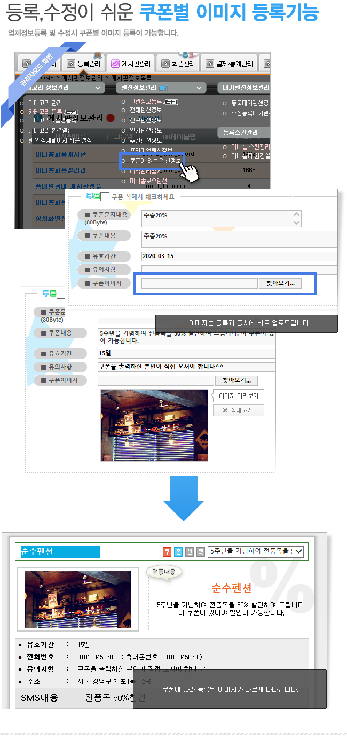Open the 결제/통계관리 tab
The height and width of the screenshot is (740, 347).
tap(229, 64)
